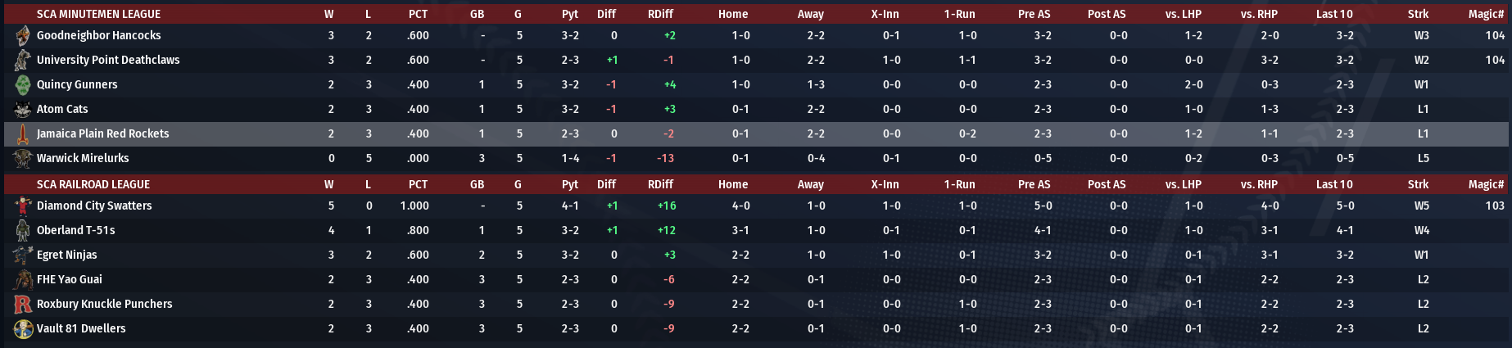Click the Diamond City Swatters logo
This screenshot has height=348, width=1512.
(x=23, y=206)
